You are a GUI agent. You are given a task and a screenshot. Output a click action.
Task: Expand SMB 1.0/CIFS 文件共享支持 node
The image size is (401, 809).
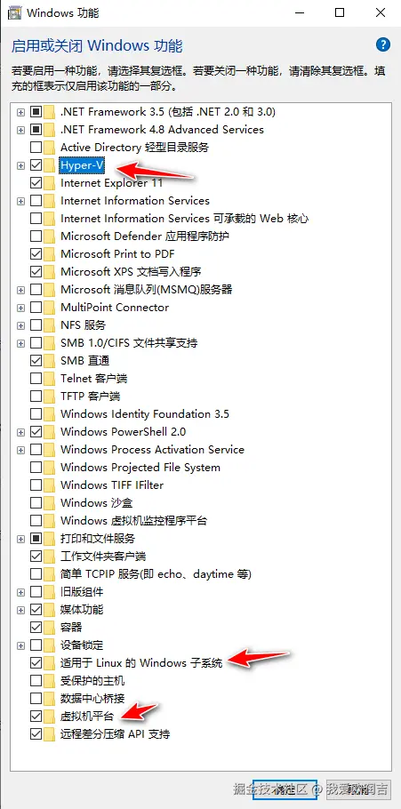point(20,343)
